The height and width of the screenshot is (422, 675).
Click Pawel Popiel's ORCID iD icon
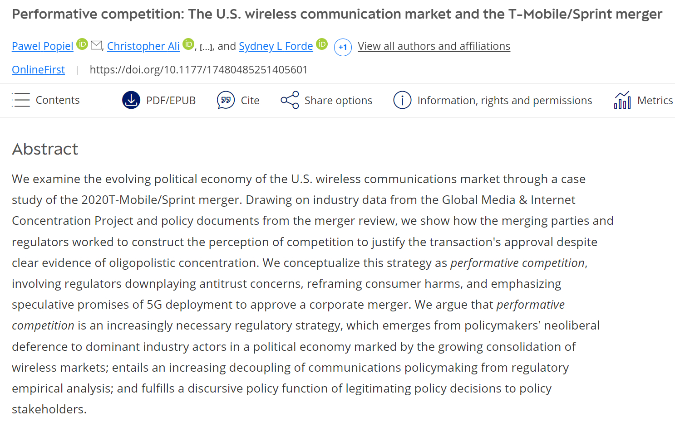(82, 44)
